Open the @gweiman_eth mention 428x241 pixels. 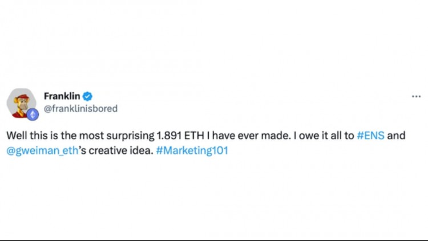(43, 151)
